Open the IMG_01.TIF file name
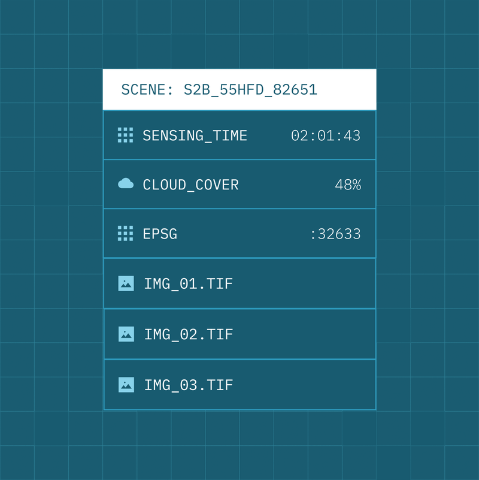This screenshot has height=480, width=479. (188, 284)
